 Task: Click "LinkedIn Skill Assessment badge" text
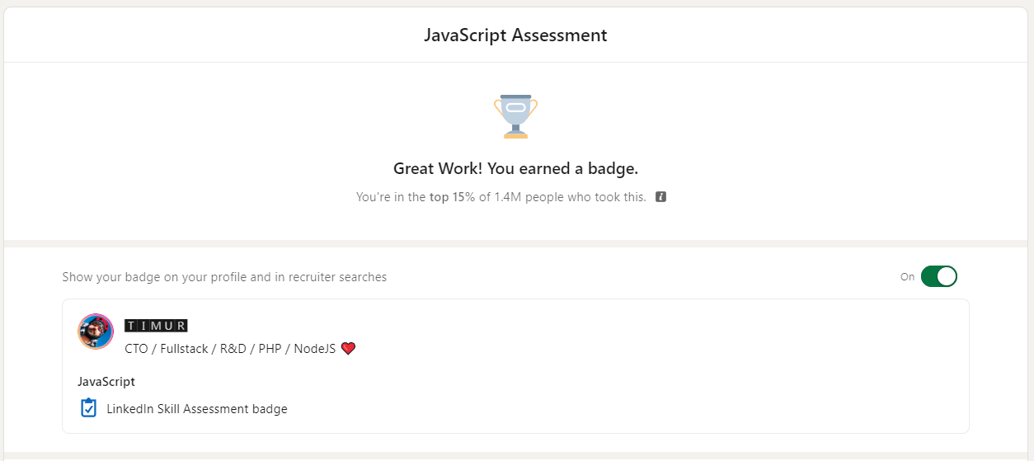(197, 409)
